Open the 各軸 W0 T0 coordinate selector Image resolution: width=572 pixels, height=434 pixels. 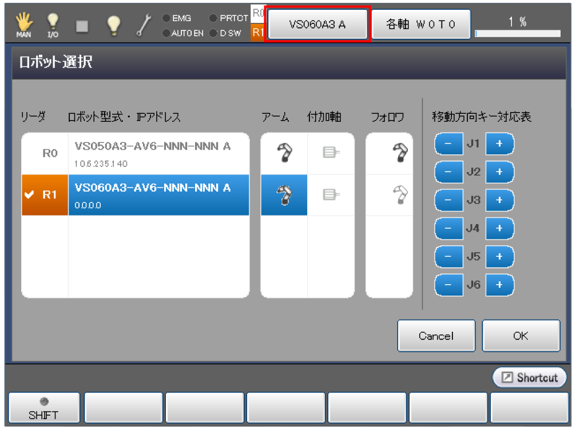[421, 25]
